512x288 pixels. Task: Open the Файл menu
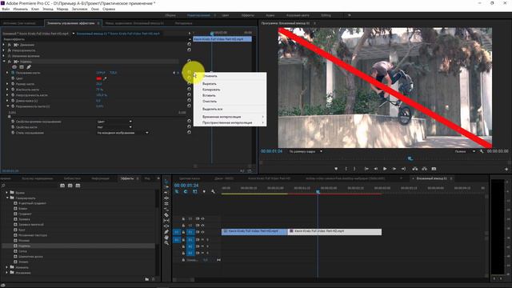click(6, 9)
